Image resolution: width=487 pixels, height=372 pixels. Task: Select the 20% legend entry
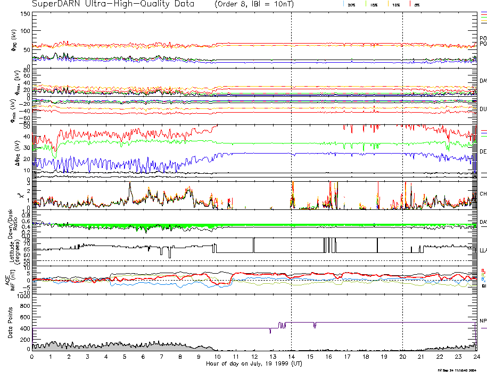(351, 4)
